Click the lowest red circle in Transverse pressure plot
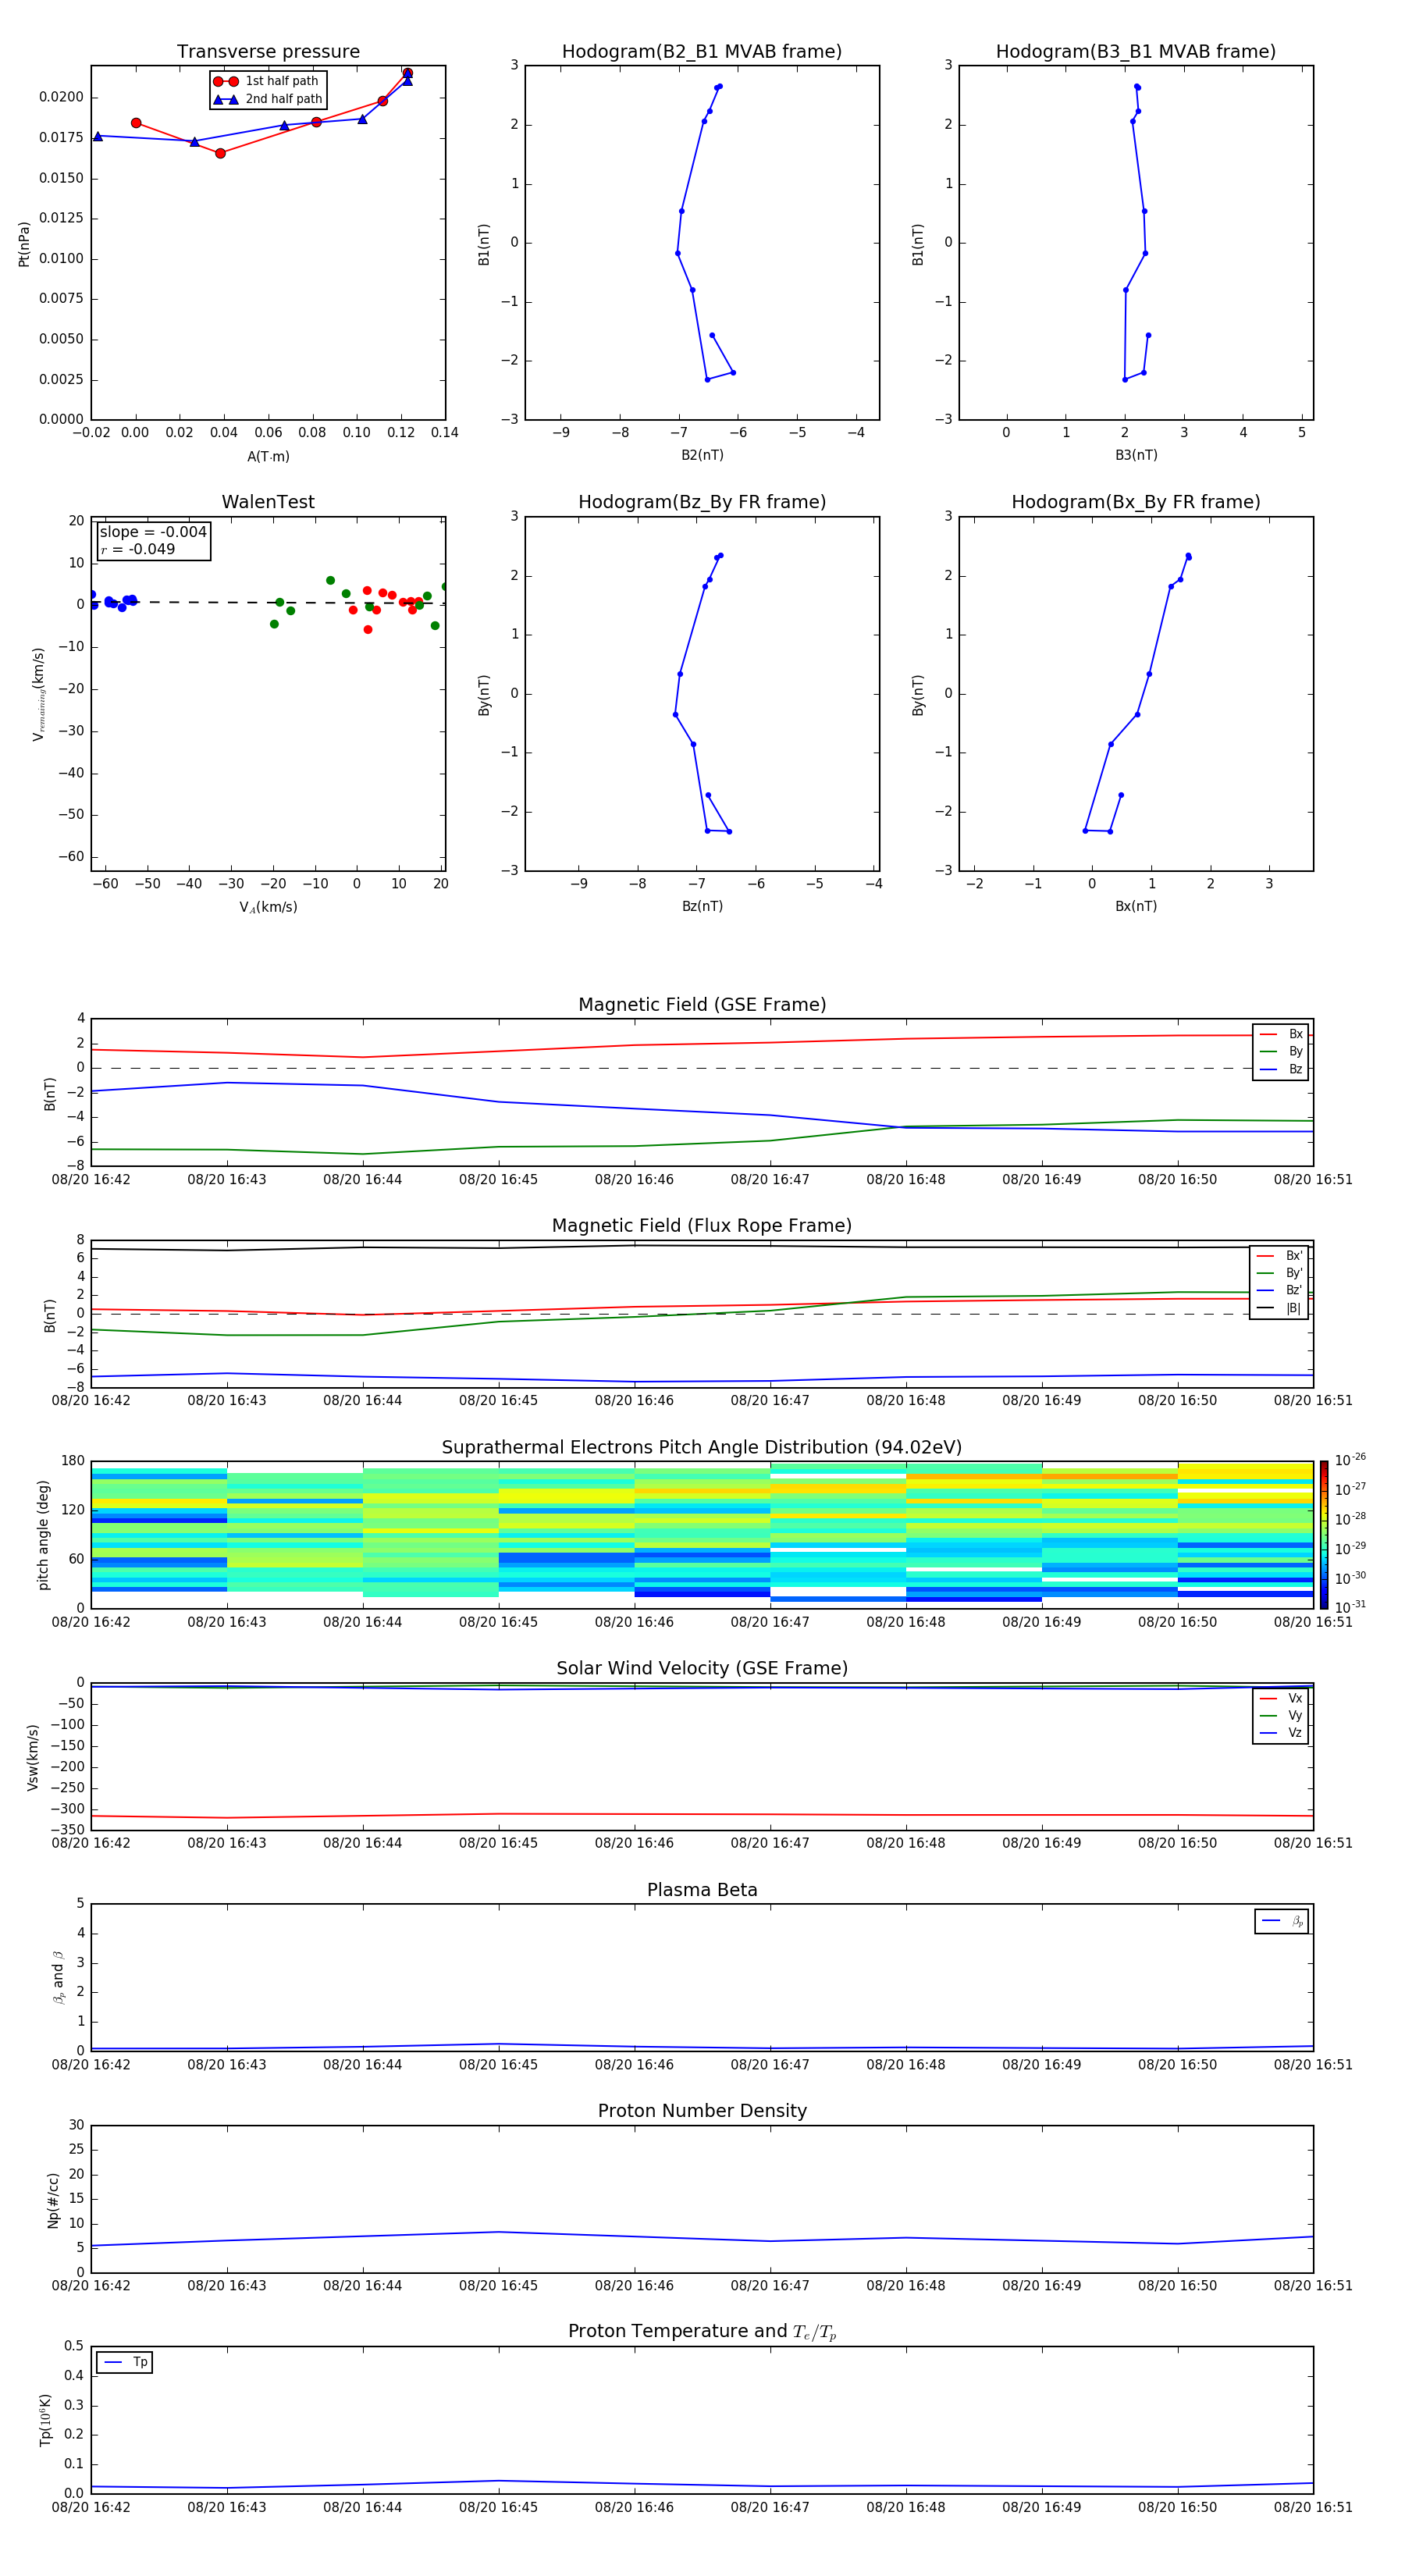This screenshot has width=1405, height=2576. coord(220,153)
